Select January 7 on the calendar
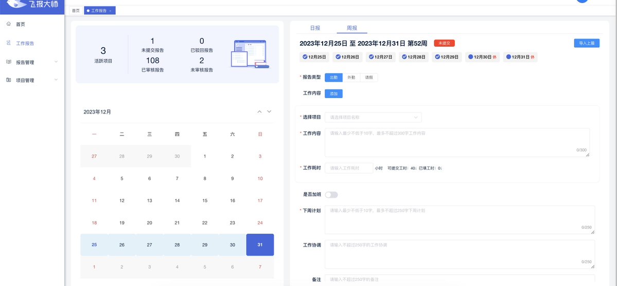617x286 pixels. coord(260,267)
